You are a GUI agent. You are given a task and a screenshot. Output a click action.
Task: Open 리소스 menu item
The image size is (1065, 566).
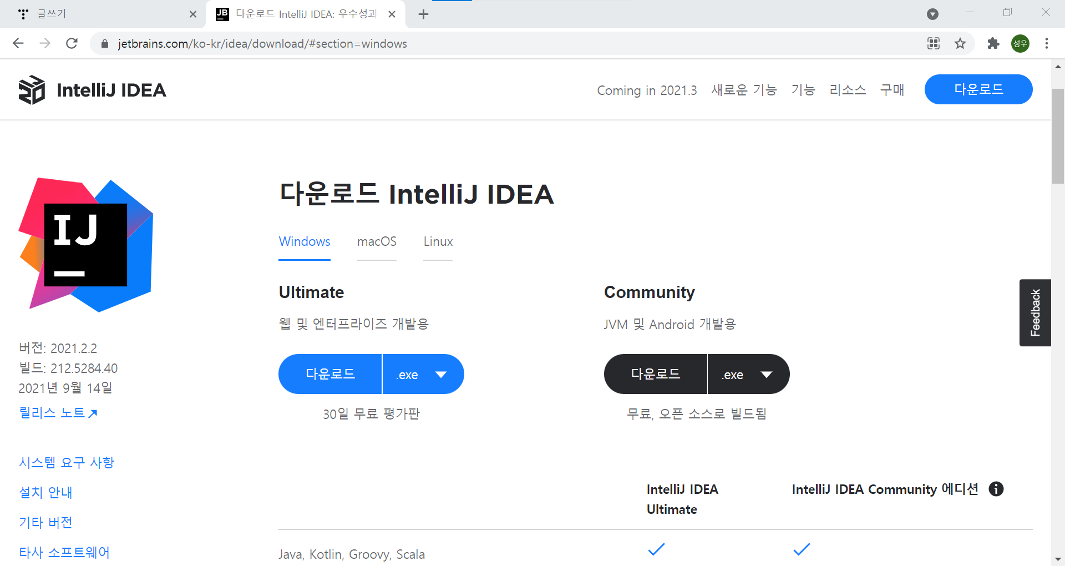click(848, 90)
